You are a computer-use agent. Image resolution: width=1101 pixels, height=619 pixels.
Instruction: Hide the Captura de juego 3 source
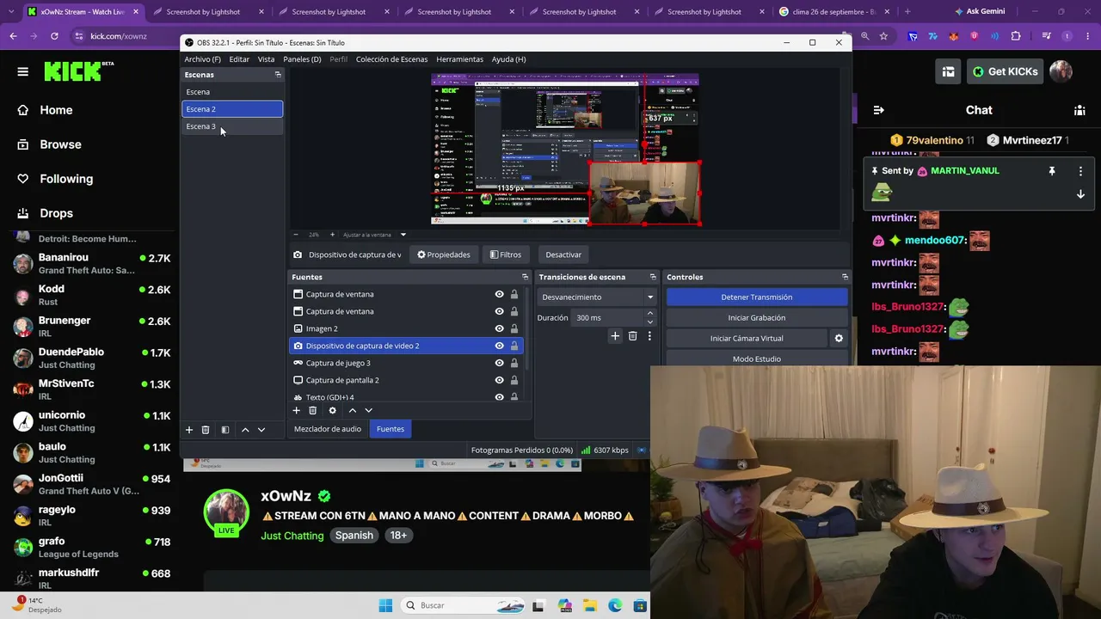(499, 363)
